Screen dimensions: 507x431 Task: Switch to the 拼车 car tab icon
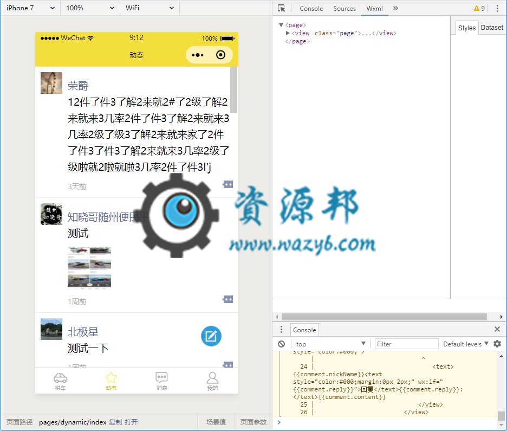click(x=61, y=378)
